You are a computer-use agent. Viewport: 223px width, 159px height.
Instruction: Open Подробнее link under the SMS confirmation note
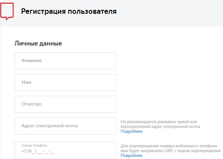coord(131,156)
